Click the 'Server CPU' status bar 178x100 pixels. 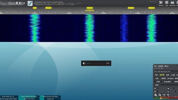click(x=29, y=99)
